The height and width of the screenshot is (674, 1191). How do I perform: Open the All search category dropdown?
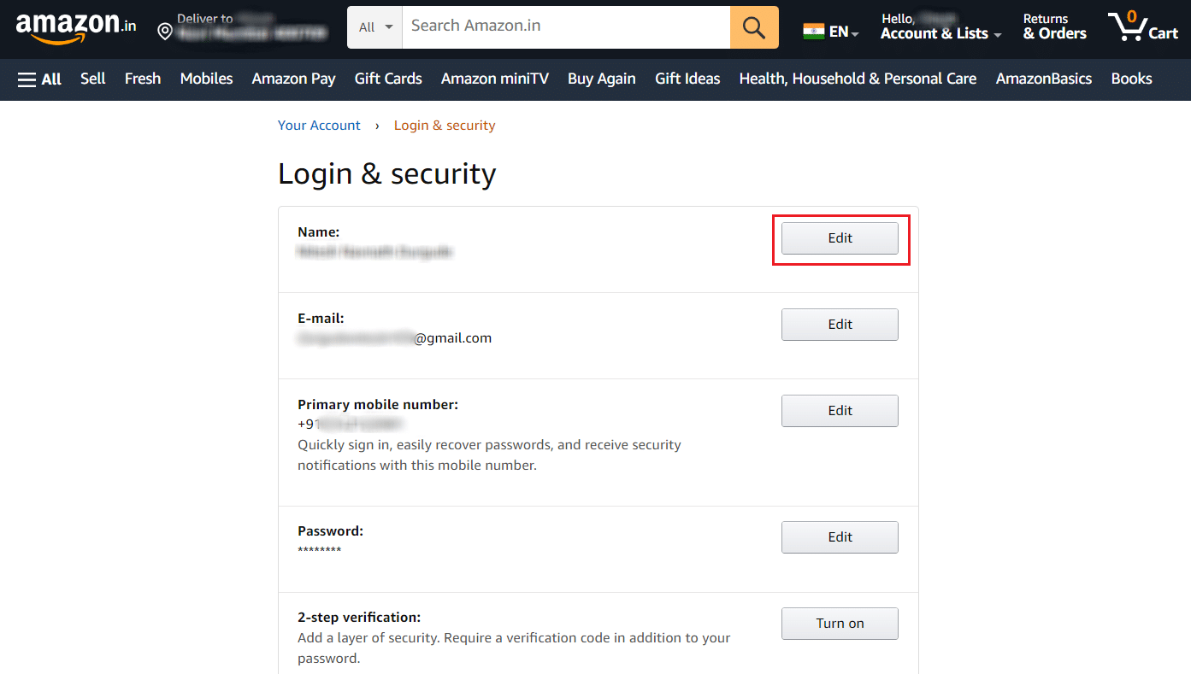[374, 26]
